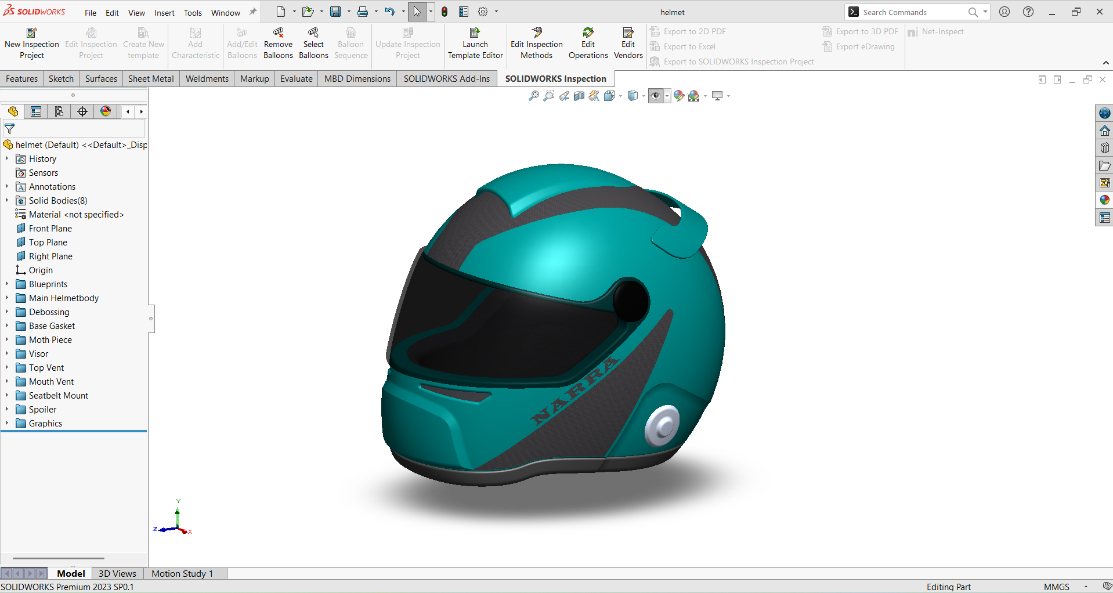Open the unit system MMGS dropdown
Image resolution: width=1113 pixels, height=593 pixels.
click(x=1086, y=587)
